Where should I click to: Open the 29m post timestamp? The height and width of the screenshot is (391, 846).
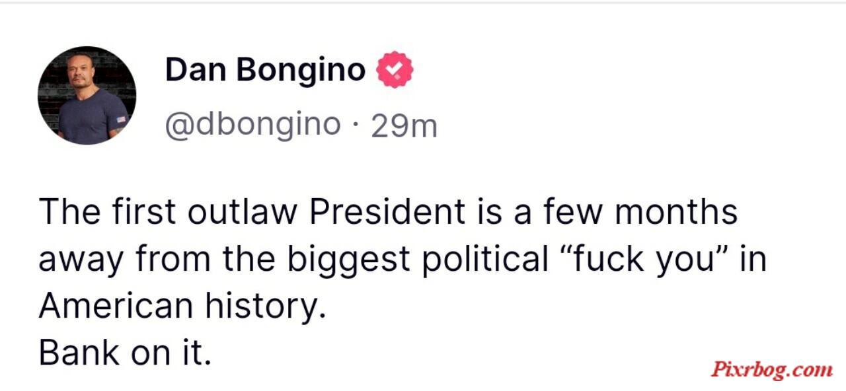pyautogui.click(x=404, y=125)
